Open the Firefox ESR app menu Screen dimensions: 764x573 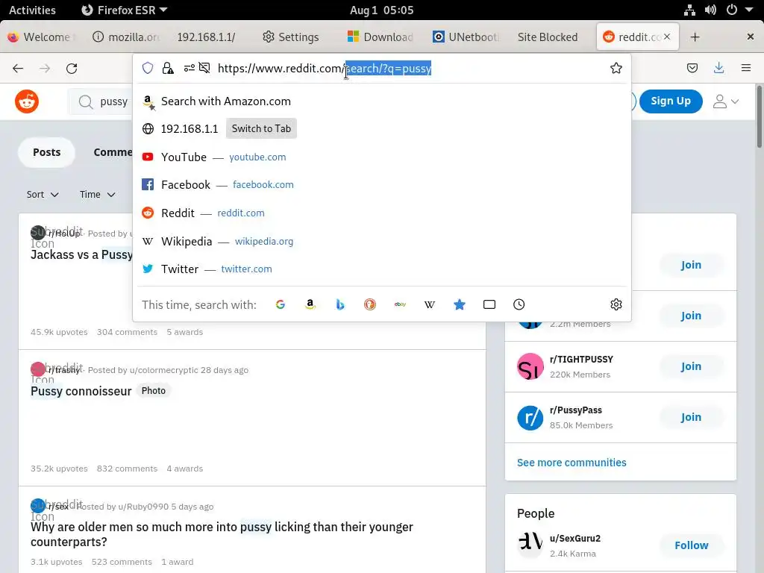click(125, 10)
